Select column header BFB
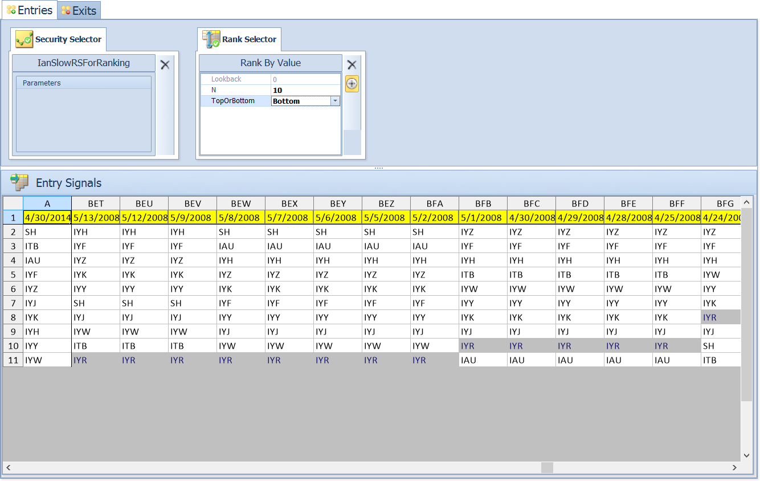760x481 pixels. [483, 203]
